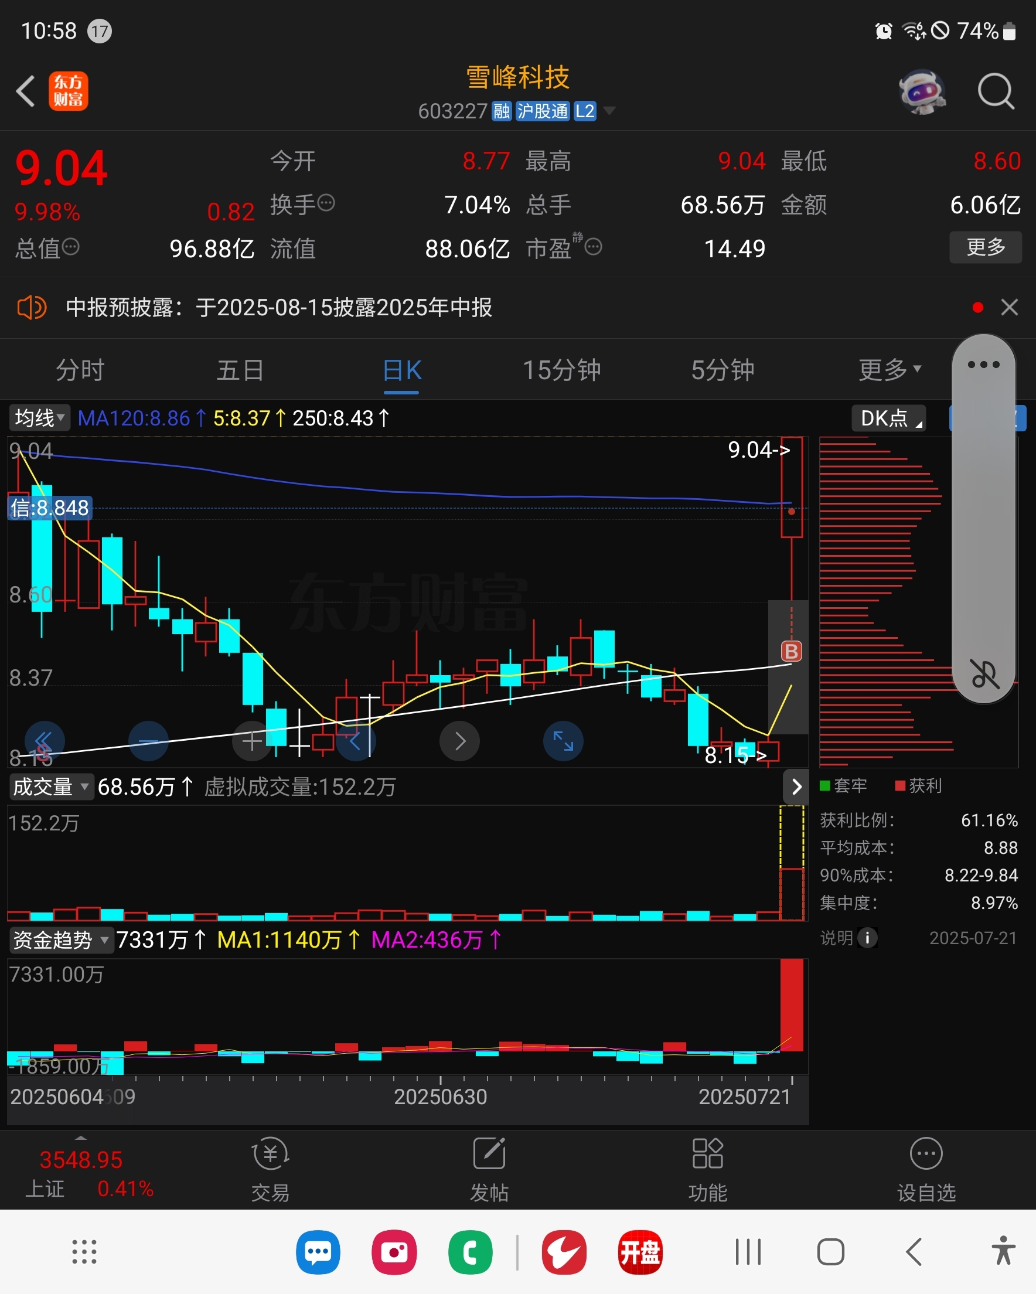Open blue Messages app in taskbar
Image resolution: width=1036 pixels, height=1294 pixels.
coord(318,1252)
